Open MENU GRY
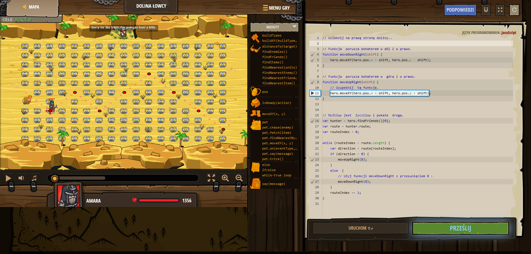531x254 pixels. coord(276,8)
